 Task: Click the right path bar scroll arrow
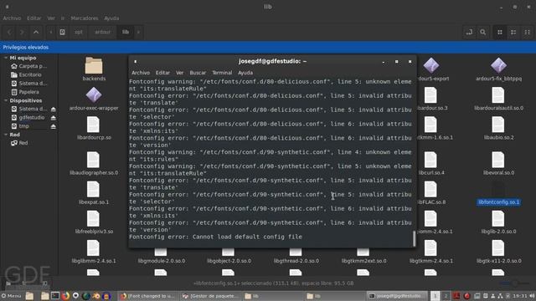point(138,32)
